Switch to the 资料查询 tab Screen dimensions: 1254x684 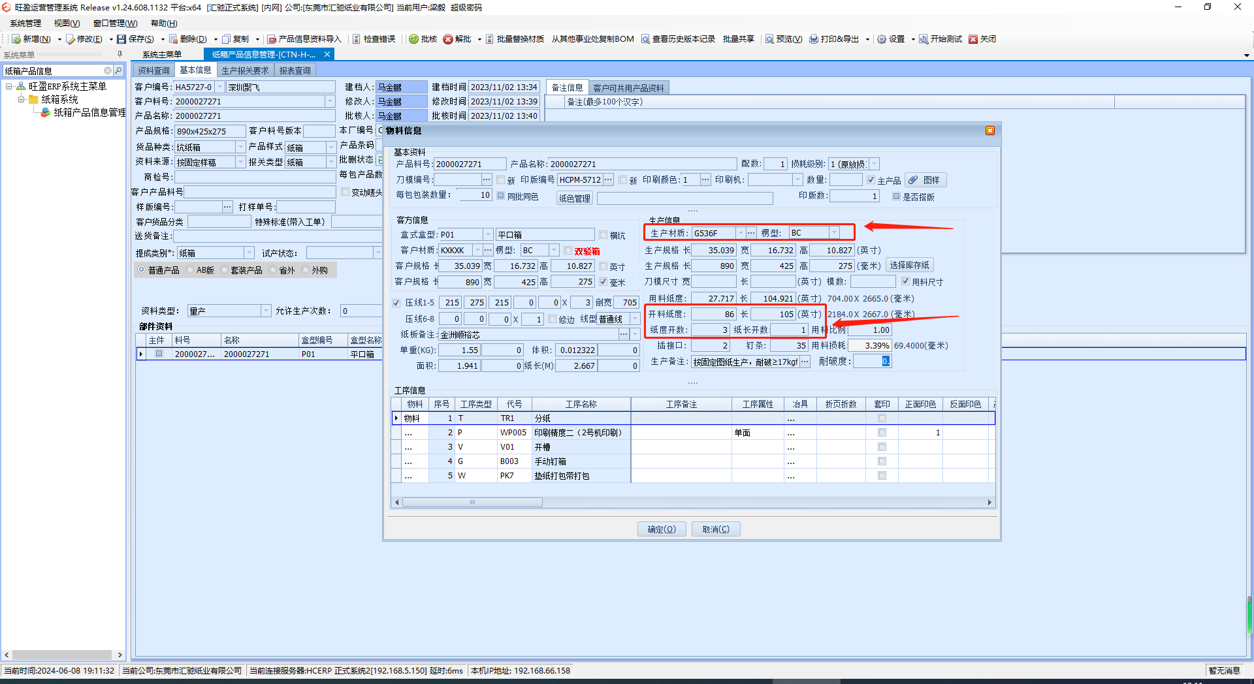point(153,70)
